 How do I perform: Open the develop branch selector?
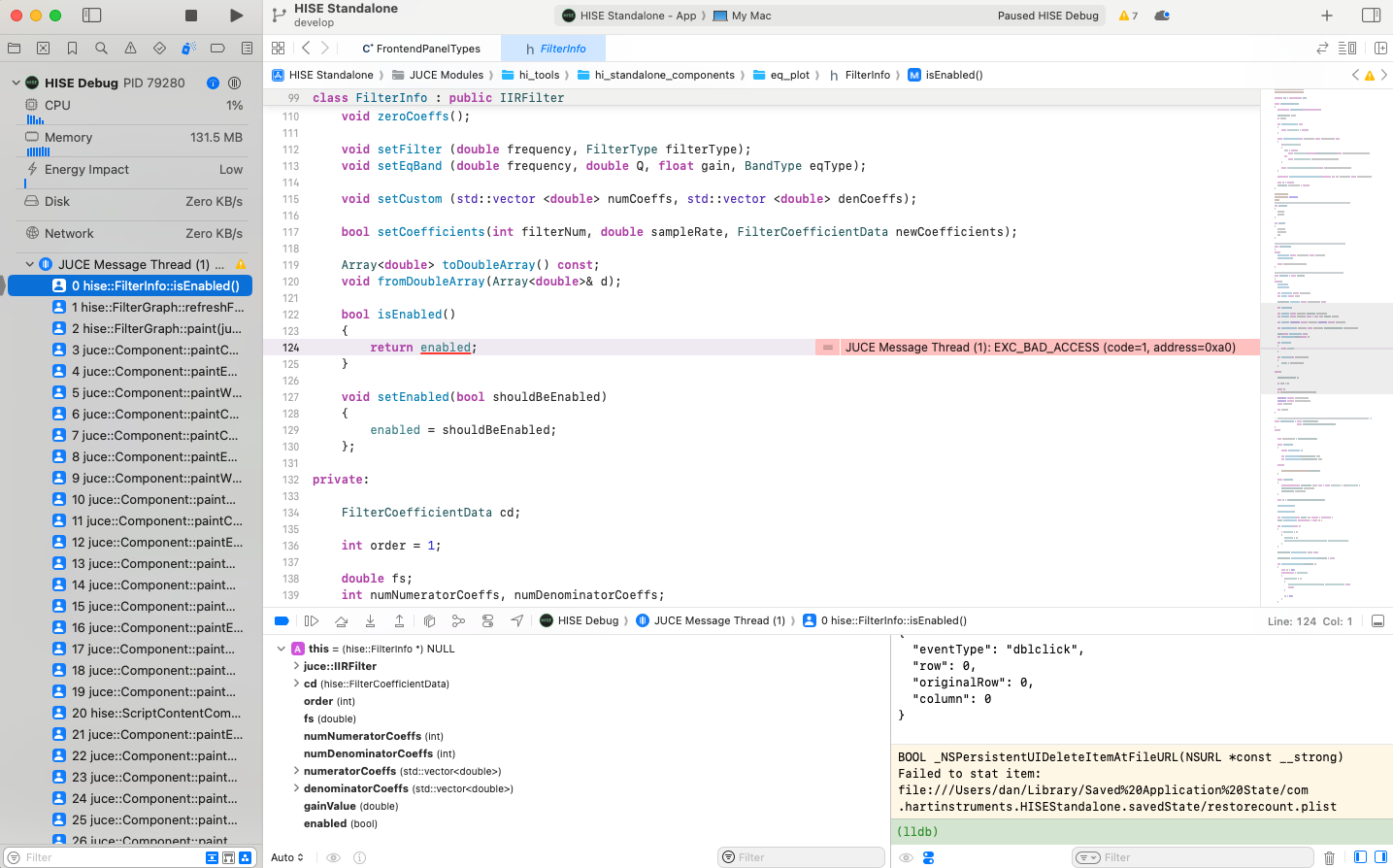point(314,22)
